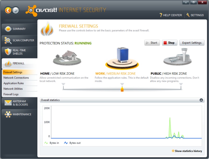
Task: Click the slider marker under Public zone
Action: click(181, 84)
